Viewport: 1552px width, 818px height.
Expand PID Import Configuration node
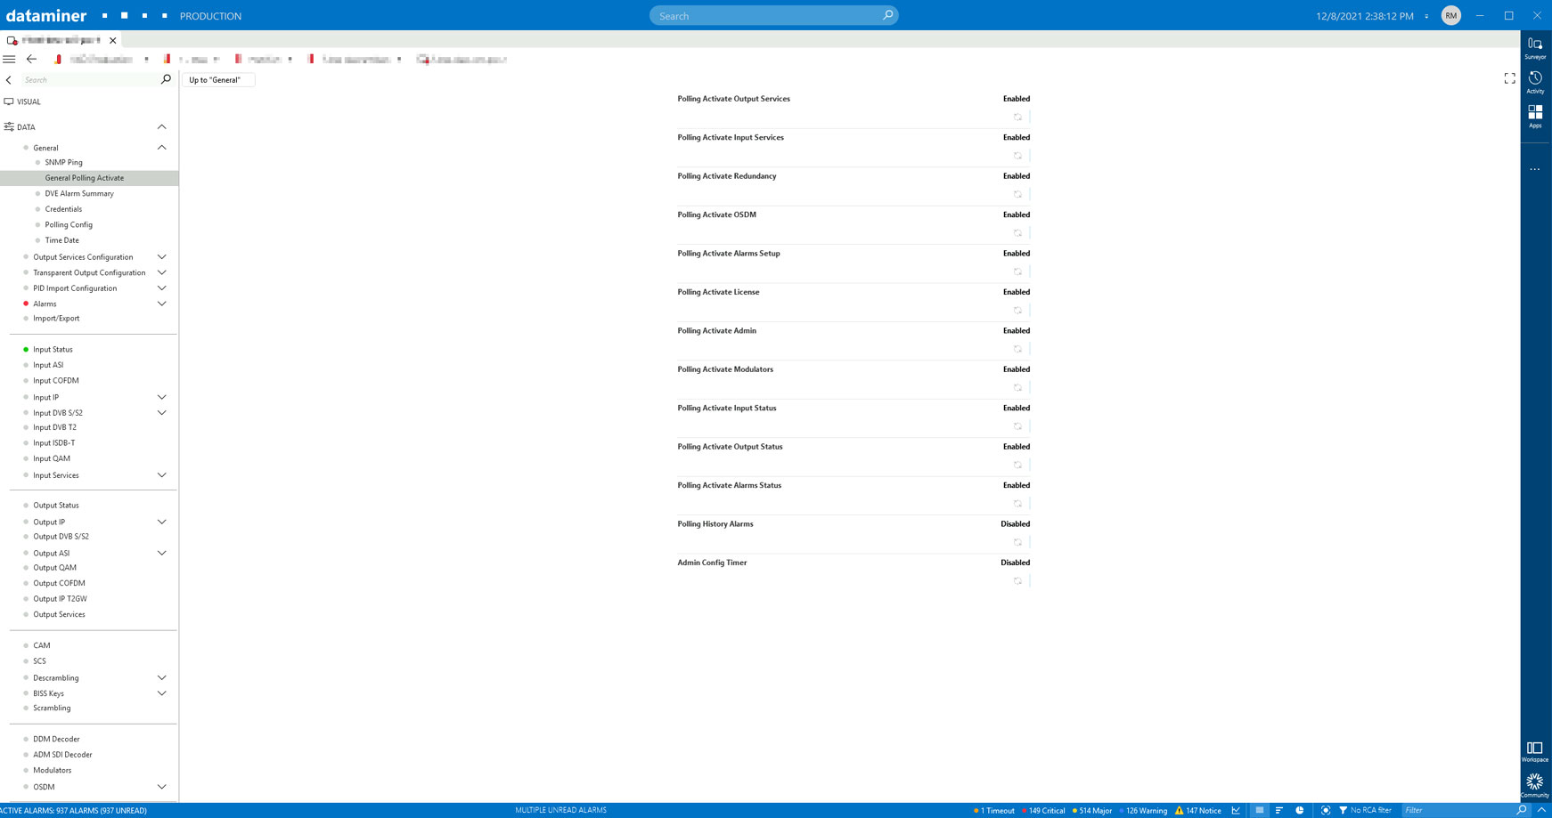(162, 288)
